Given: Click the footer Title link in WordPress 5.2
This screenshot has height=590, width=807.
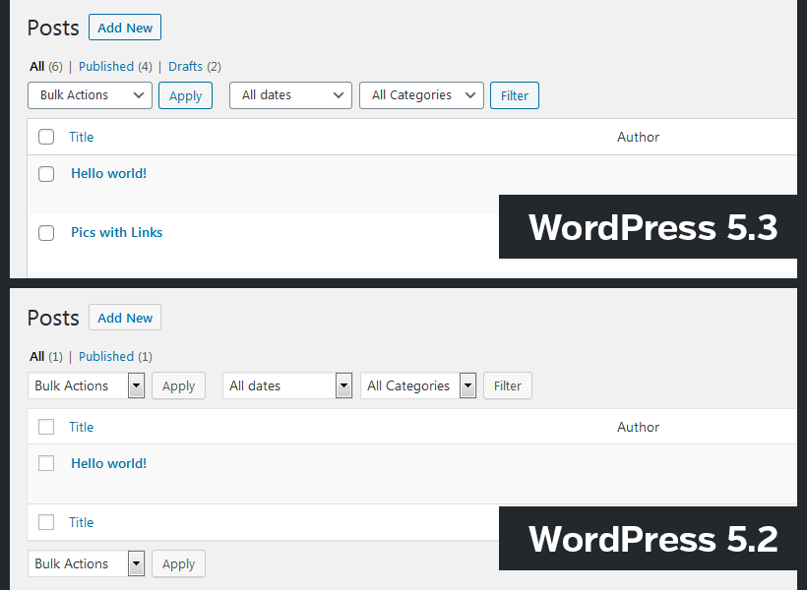Looking at the screenshot, I should pos(82,522).
